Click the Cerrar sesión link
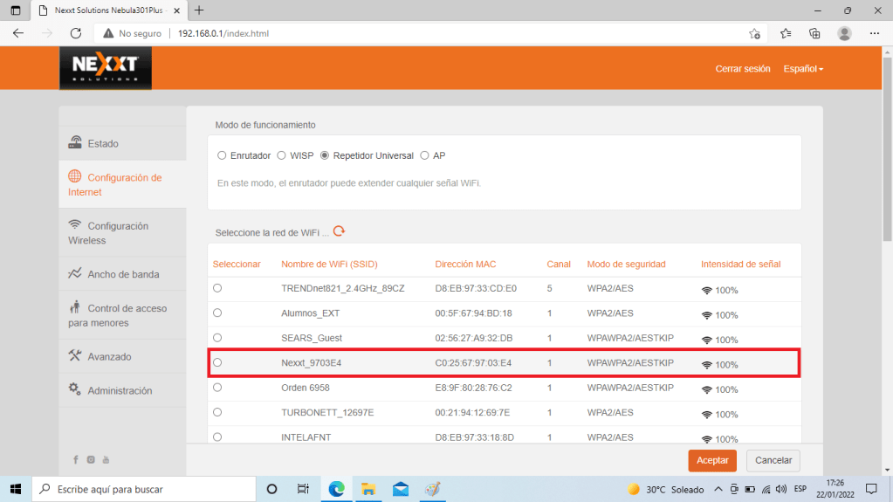Screen dimensions: 893x502 click(742, 69)
